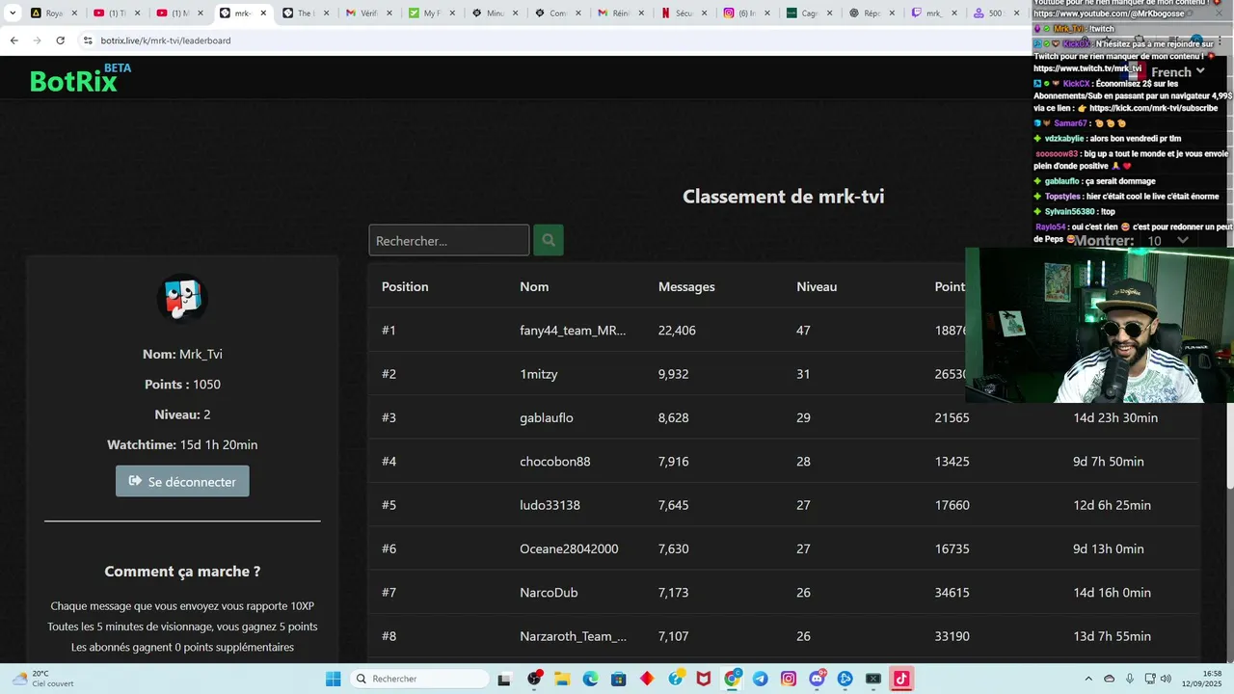1234x694 pixels.
Task: Click the username fany44_team_MR...
Action: [x=573, y=330]
